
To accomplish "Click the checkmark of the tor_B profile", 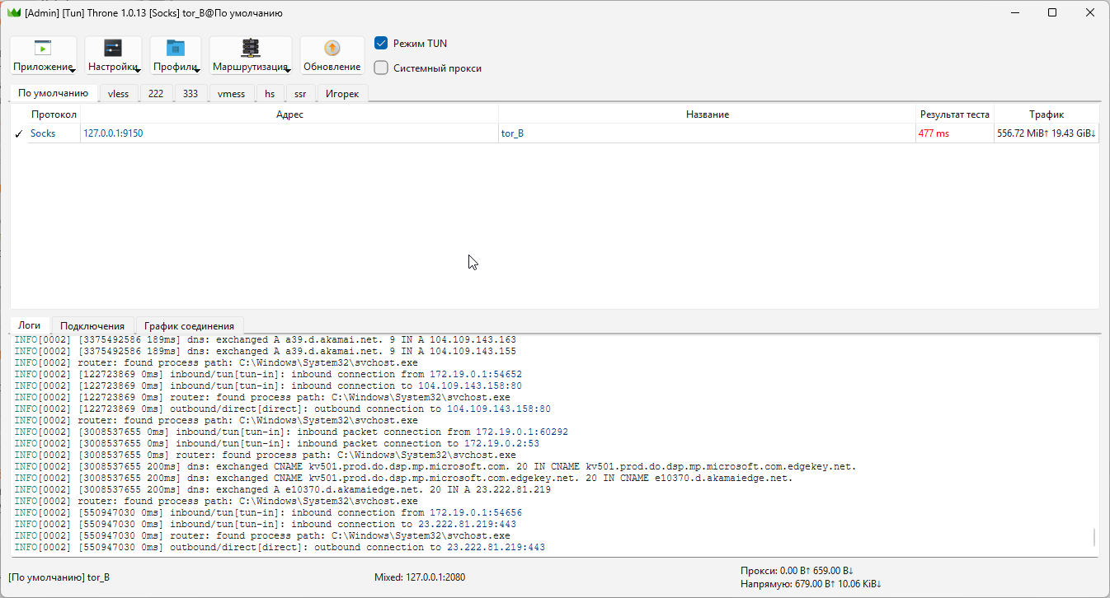I will click(x=19, y=133).
